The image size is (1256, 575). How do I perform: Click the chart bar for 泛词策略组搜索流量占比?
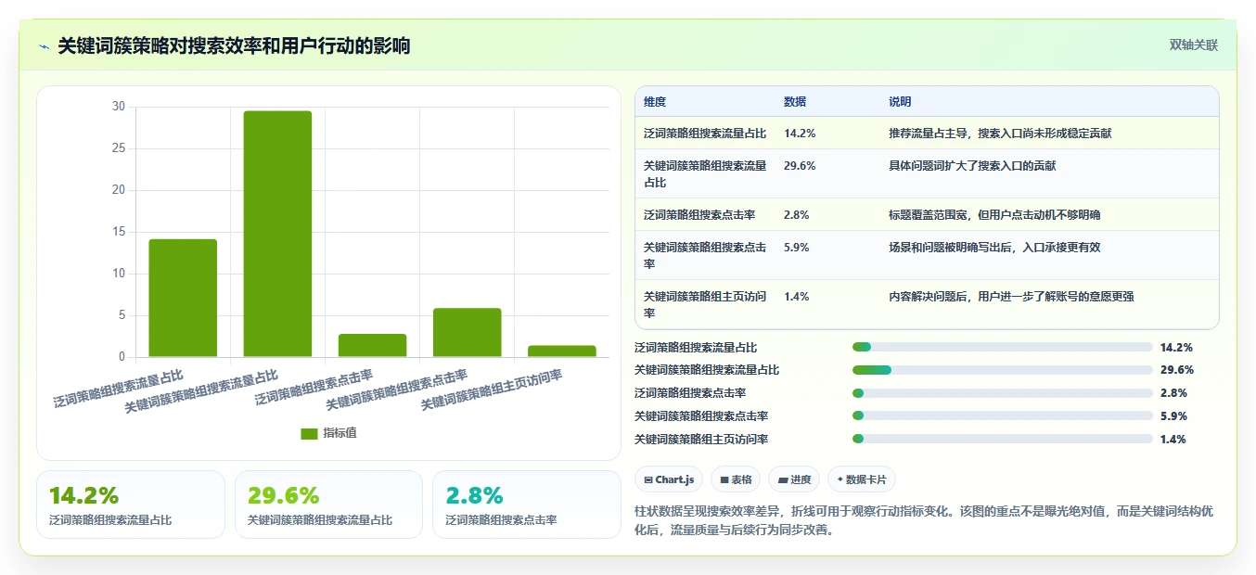pyautogui.click(x=183, y=298)
